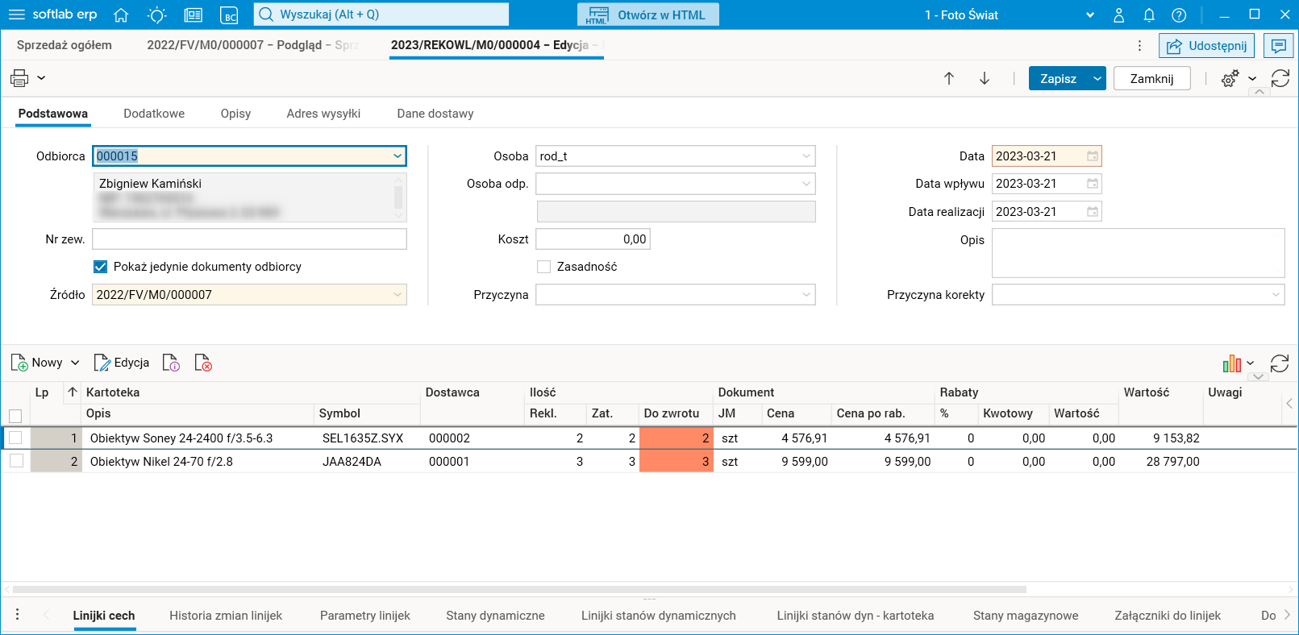This screenshot has height=635, width=1299.
Task: Toggle the light theme sun icon
Action: click(x=157, y=15)
